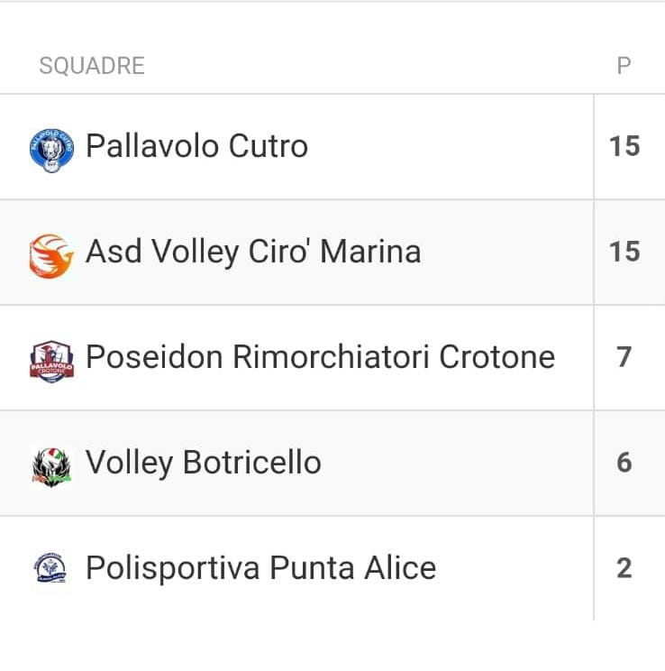View the Volley Botricello team name
Viewport: 665px width, 671px height.
click(203, 463)
